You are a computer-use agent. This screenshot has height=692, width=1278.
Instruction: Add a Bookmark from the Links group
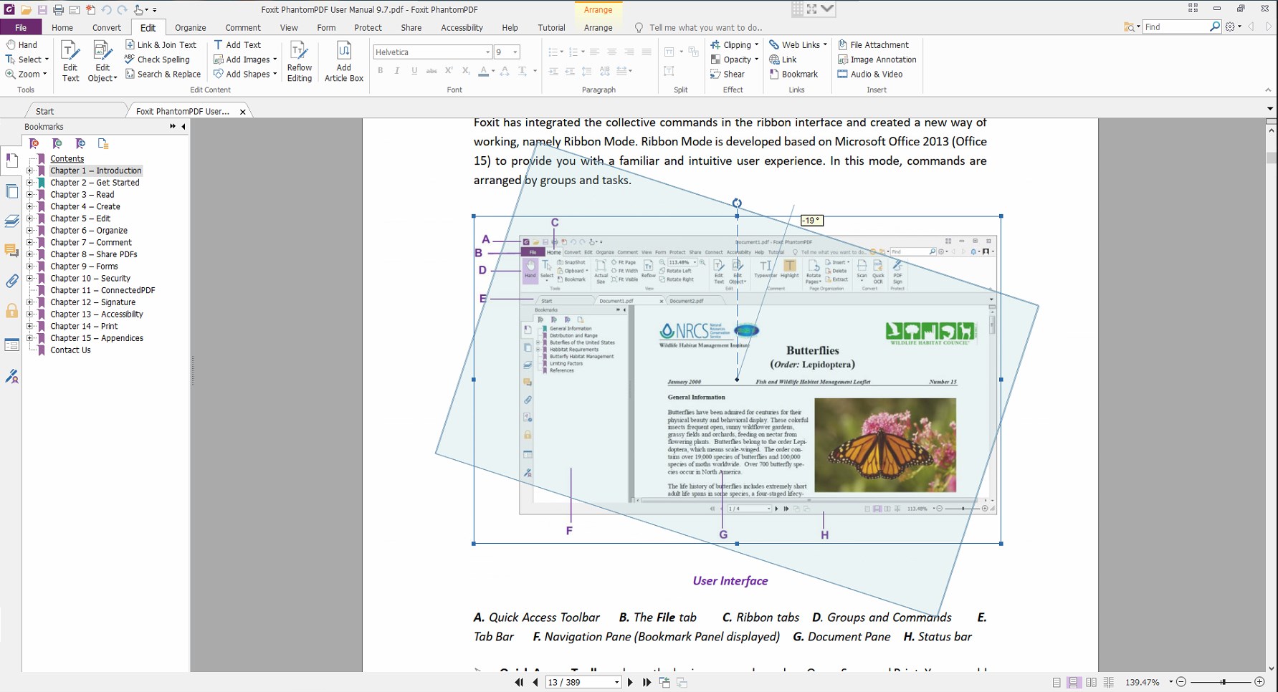click(x=793, y=74)
